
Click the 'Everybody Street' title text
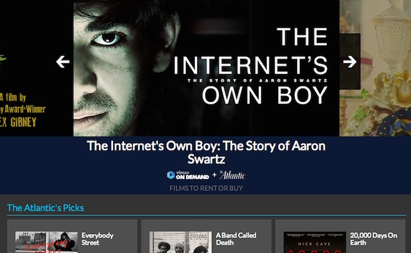pos(97,239)
